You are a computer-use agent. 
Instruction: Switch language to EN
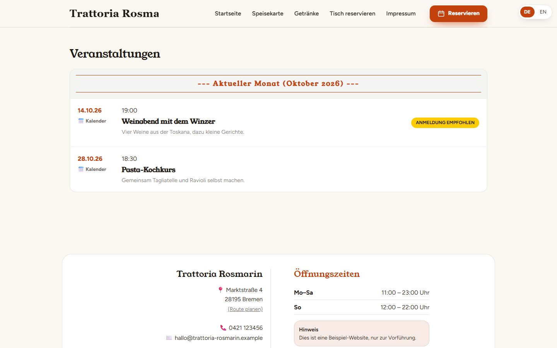tap(543, 12)
